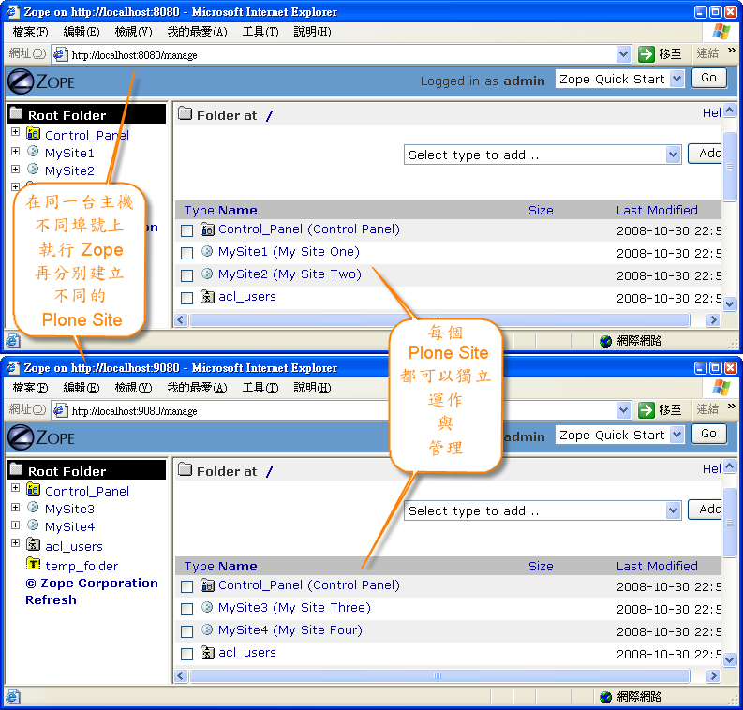Click Zope logo in 8080 window

[x=41, y=81]
